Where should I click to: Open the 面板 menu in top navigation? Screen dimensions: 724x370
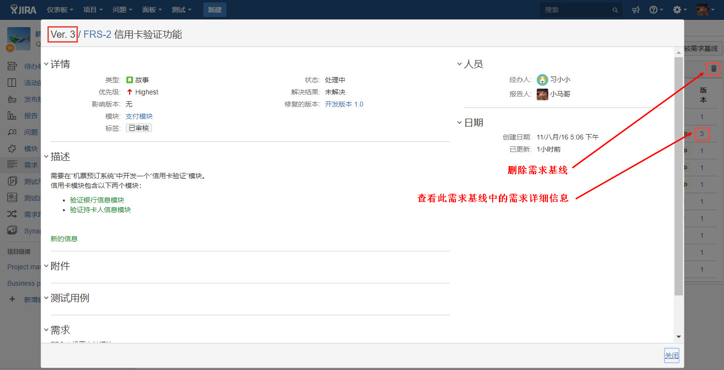(152, 10)
